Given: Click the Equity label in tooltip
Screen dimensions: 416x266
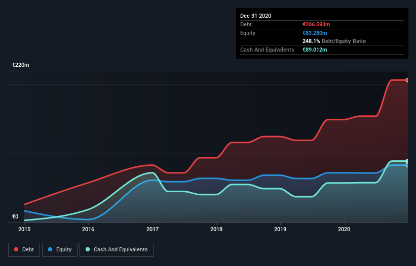Looking at the screenshot, I should (x=248, y=33).
